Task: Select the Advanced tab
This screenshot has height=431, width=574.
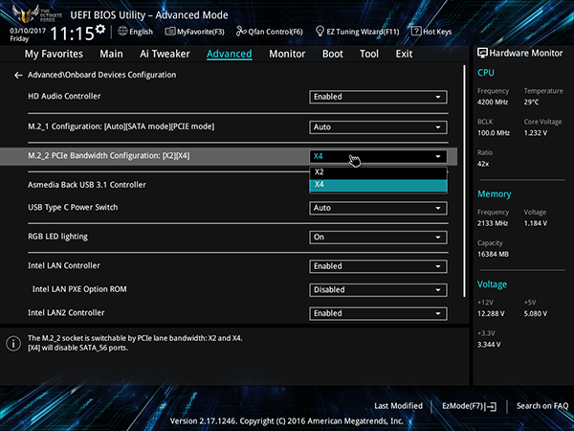Action: pos(230,54)
